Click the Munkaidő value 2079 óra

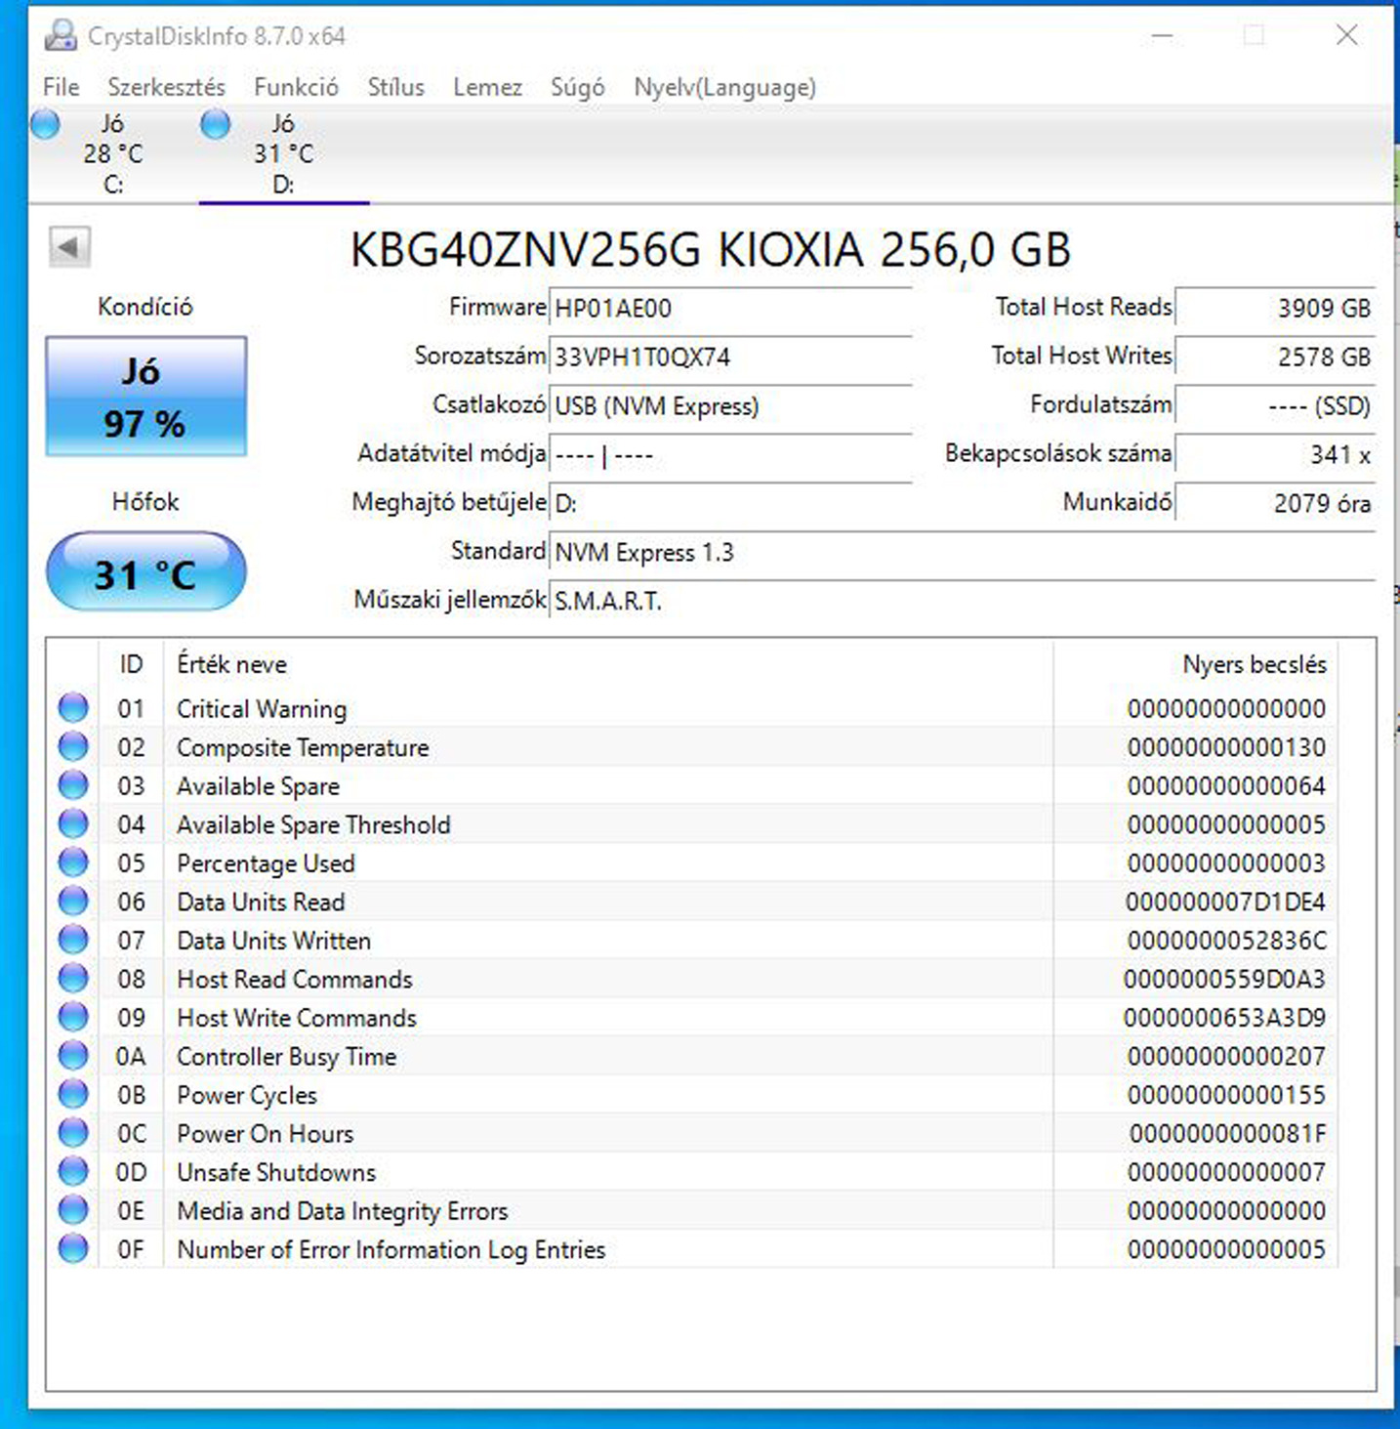pos(1274,504)
